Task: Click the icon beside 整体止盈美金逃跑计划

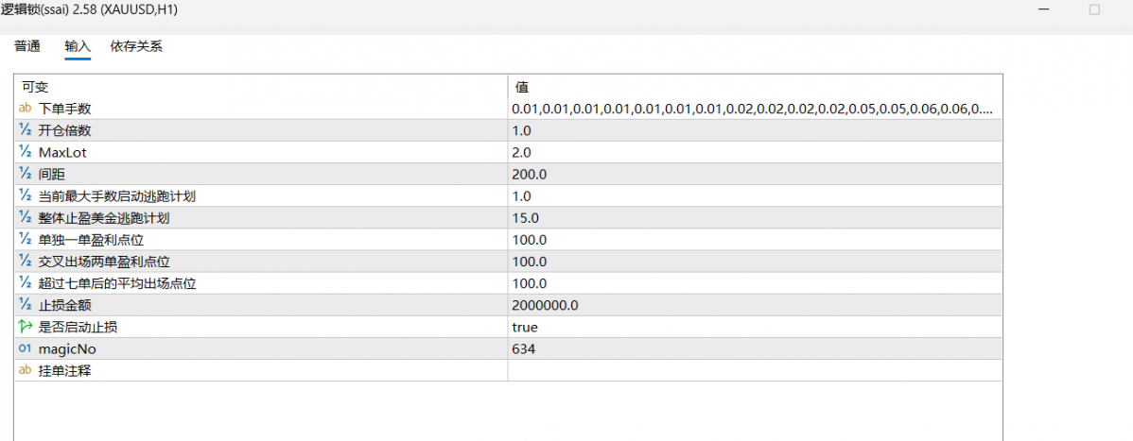Action: [25, 218]
